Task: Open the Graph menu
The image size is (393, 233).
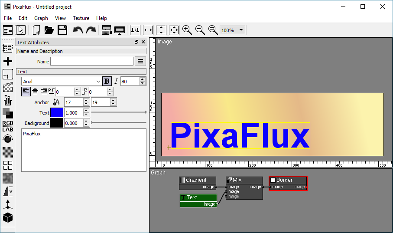Action: coord(41,18)
